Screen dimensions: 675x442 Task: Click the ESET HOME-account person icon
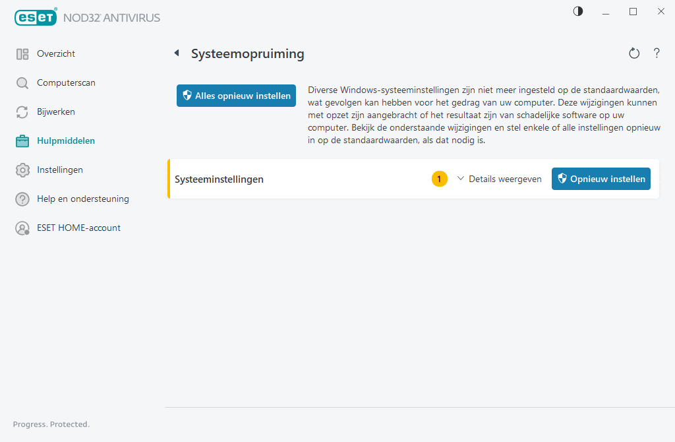point(22,228)
